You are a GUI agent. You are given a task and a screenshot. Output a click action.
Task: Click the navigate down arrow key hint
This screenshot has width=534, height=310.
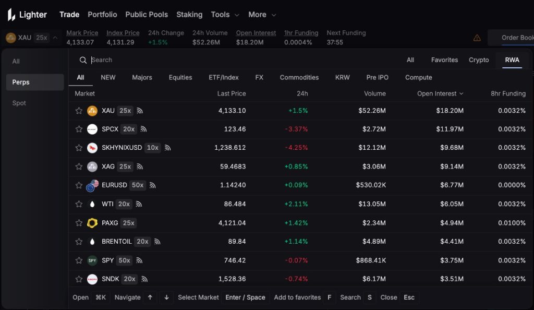tap(166, 297)
